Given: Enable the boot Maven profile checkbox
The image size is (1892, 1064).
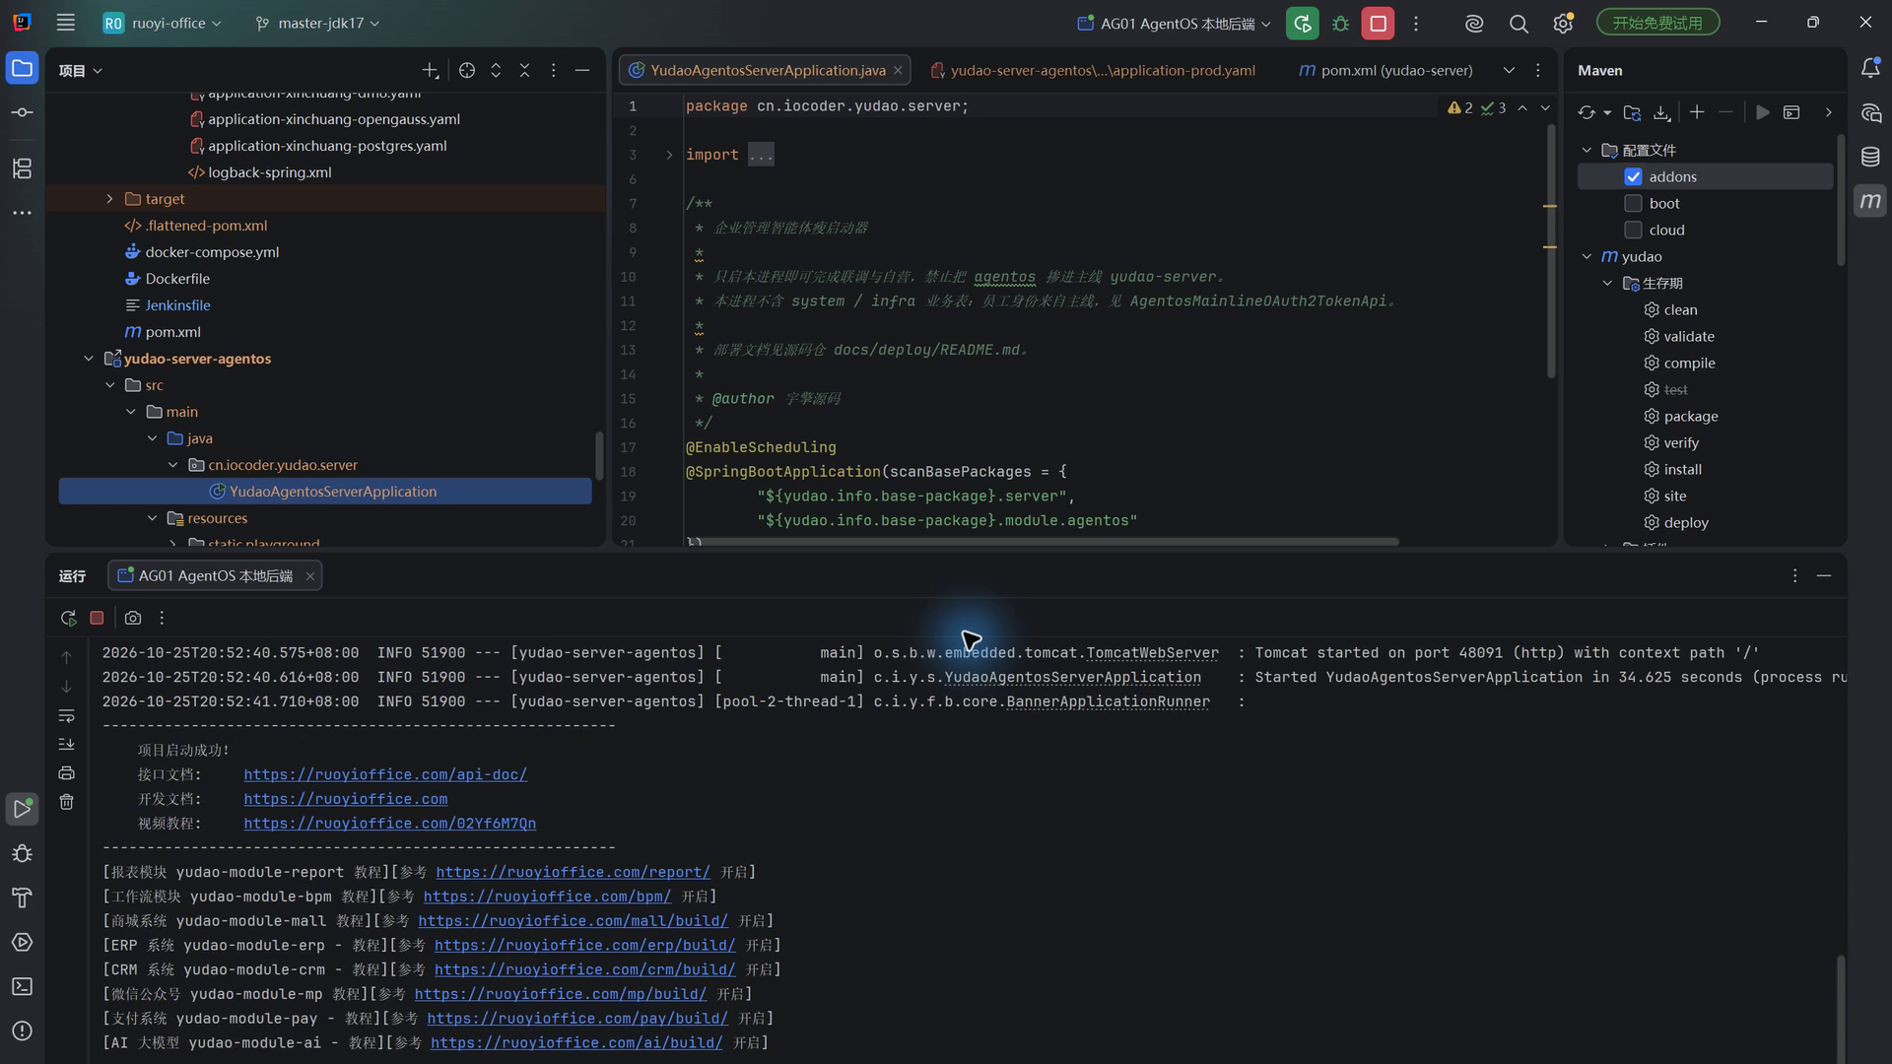Looking at the screenshot, I should [1633, 204].
